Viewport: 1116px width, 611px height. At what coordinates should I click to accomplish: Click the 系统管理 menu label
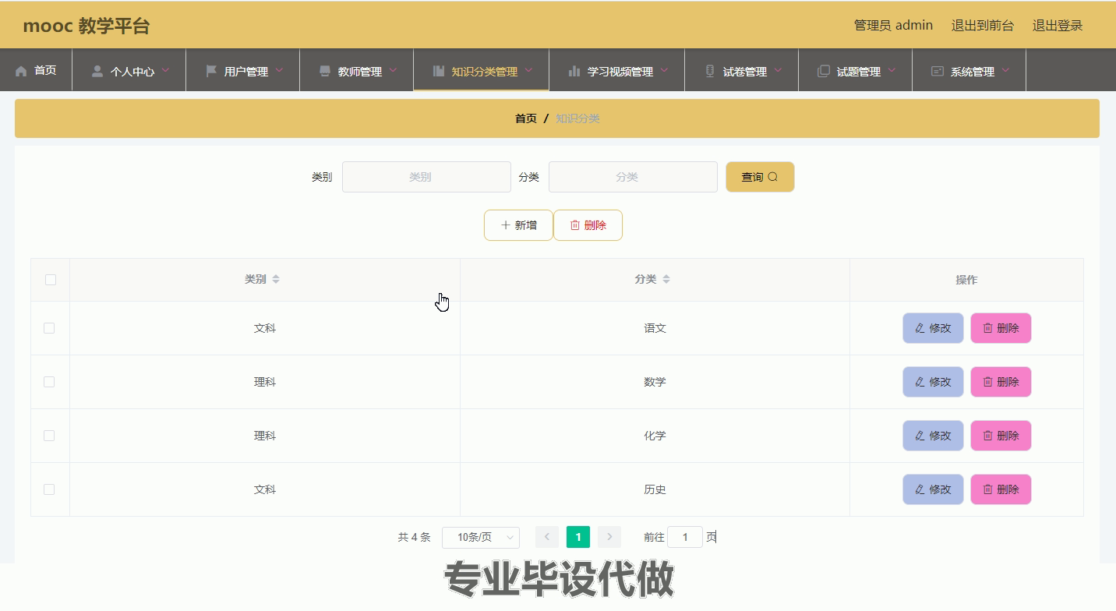973,72
